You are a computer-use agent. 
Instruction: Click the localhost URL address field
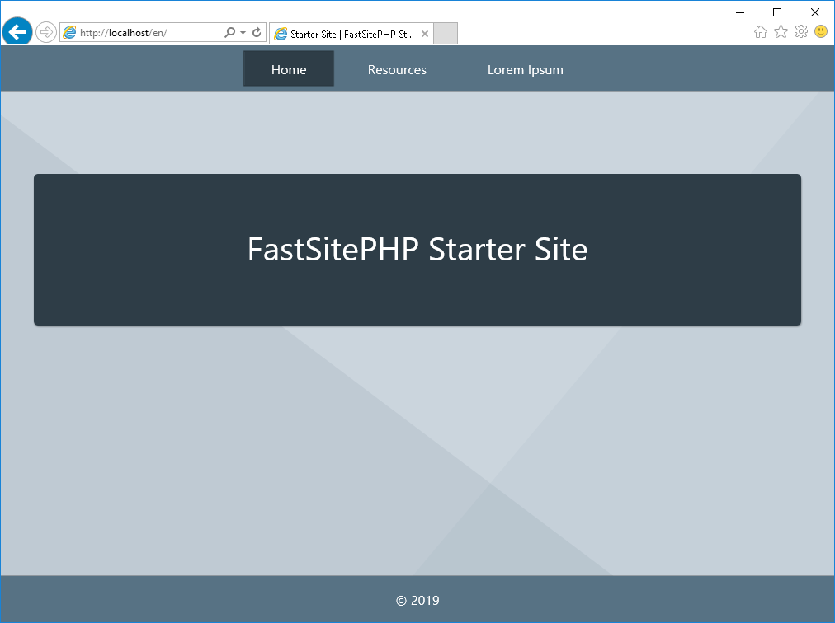(x=149, y=32)
